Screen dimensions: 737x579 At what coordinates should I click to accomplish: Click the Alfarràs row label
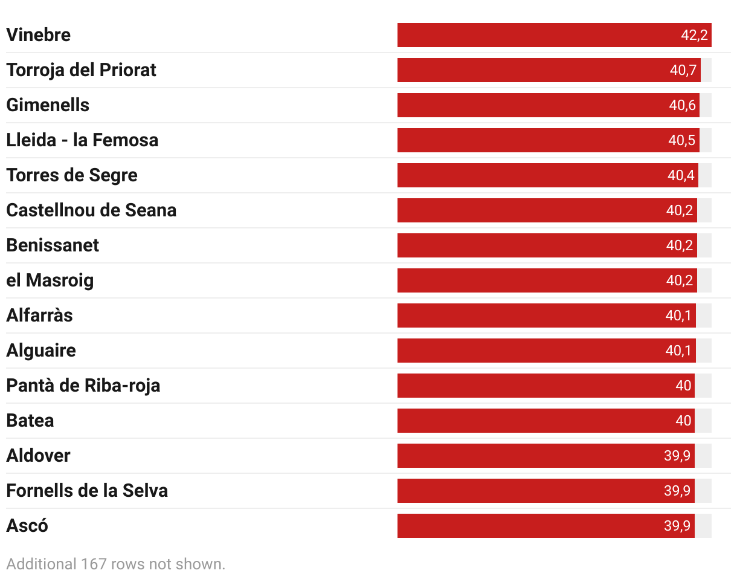coord(39,315)
